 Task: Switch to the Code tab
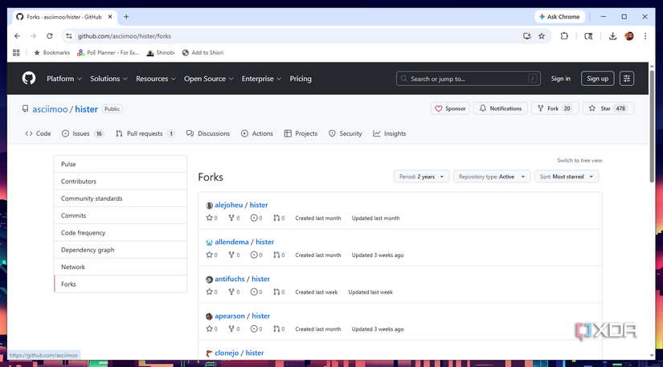pos(38,133)
